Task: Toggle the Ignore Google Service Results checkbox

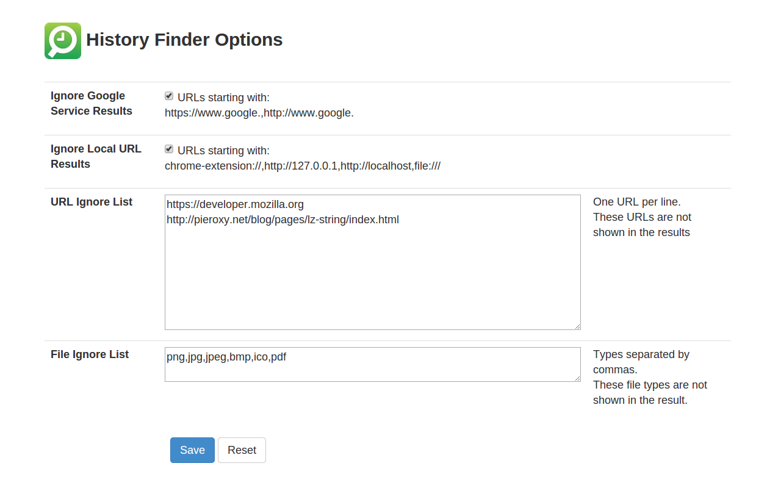Action: [169, 96]
